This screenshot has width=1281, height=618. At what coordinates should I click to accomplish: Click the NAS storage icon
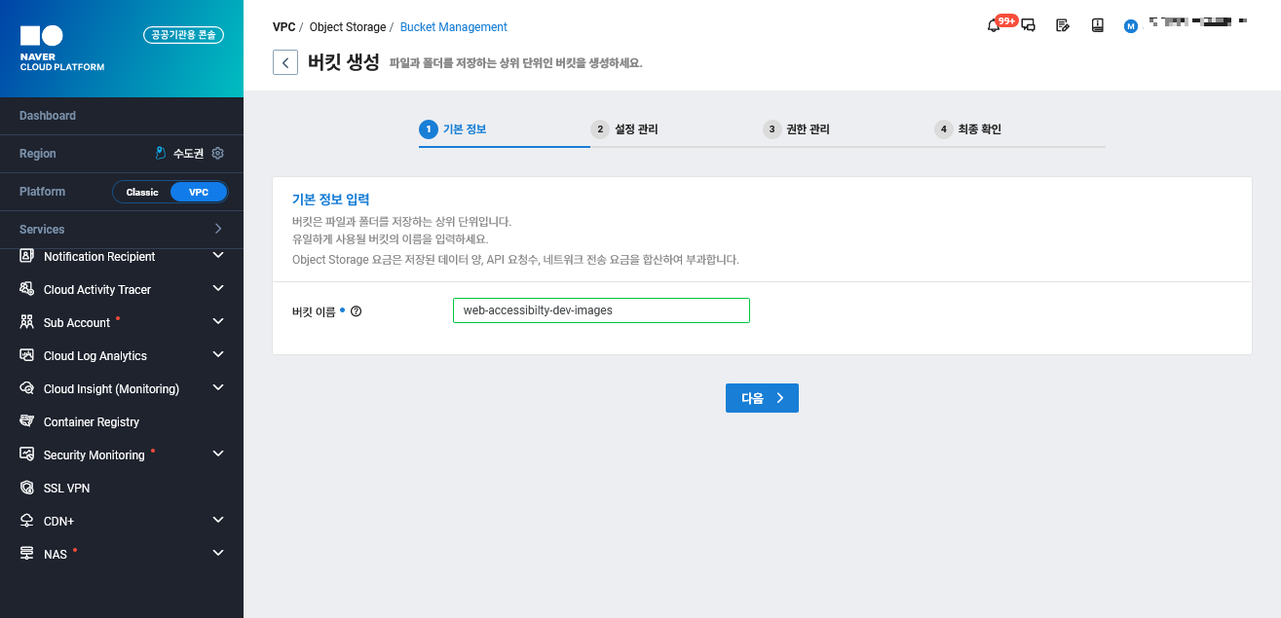[x=27, y=554]
